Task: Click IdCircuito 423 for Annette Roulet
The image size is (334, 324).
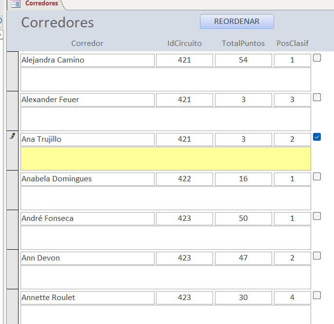Action: coord(184,298)
